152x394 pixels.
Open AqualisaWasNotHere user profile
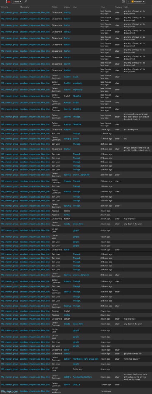pyautogui.click(x=83, y=377)
